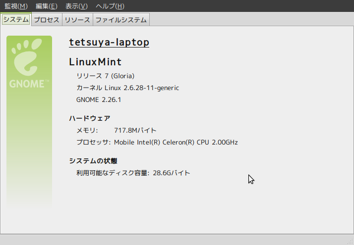Open the 編集 (Edit) menu
This screenshot has width=354, height=245.
click(x=46, y=6)
